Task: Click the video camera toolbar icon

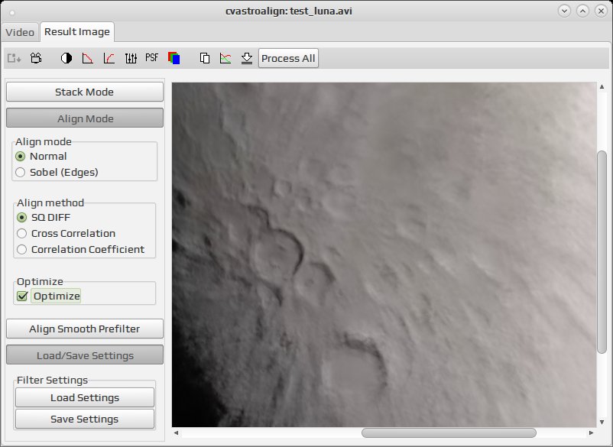Action: point(36,58)
